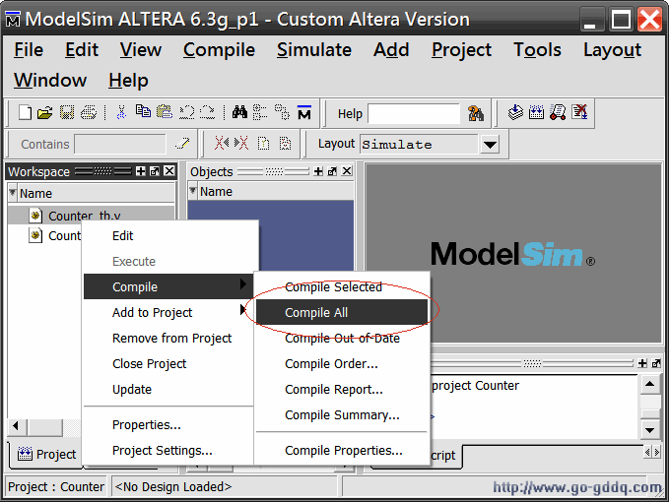
Task: Choose Edit in context menu
Action: pyautogui.click(x=168, y=235)
